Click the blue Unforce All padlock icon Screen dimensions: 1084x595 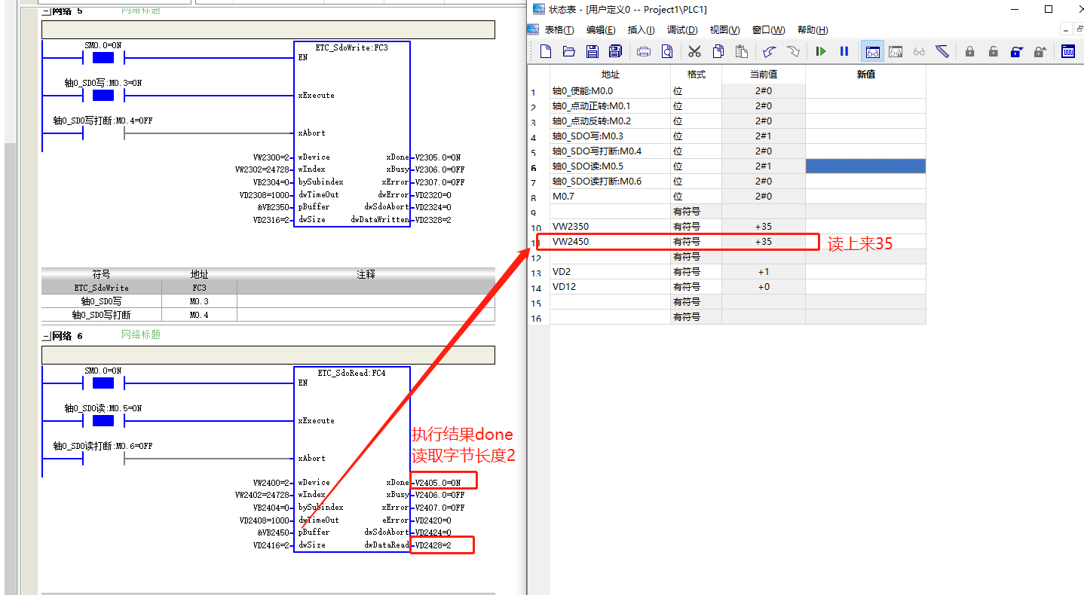coord(1017,51)
